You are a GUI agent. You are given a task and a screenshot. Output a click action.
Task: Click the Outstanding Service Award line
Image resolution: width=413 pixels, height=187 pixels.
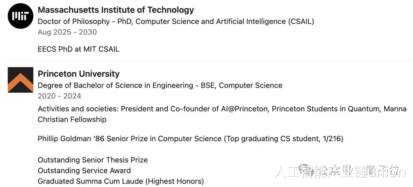84,171
